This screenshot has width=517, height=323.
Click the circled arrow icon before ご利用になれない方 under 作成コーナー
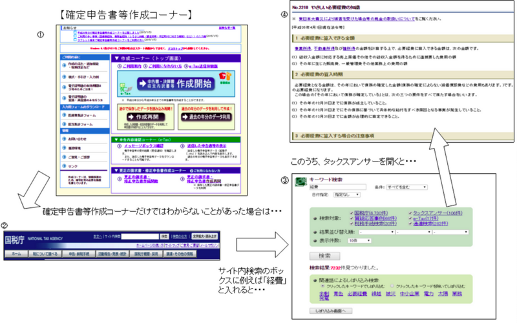(145, 67)
